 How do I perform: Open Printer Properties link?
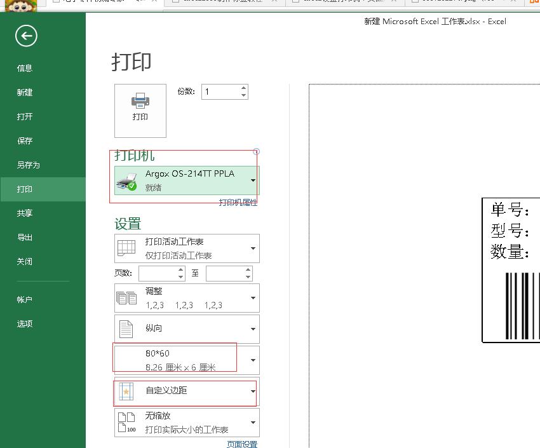[x=238, y=203]
